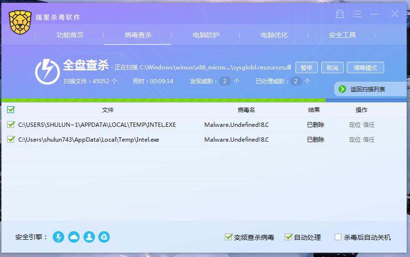
Task: Open the 电脑防护 tab
Action: 206,35
